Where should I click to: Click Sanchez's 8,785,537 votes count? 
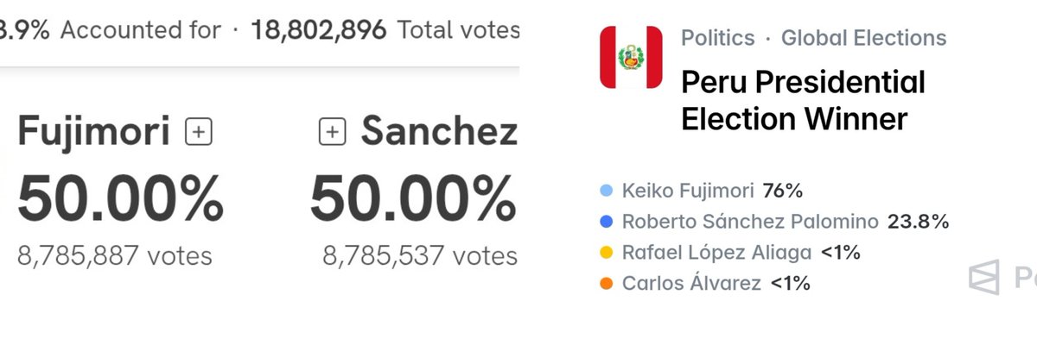420,255
